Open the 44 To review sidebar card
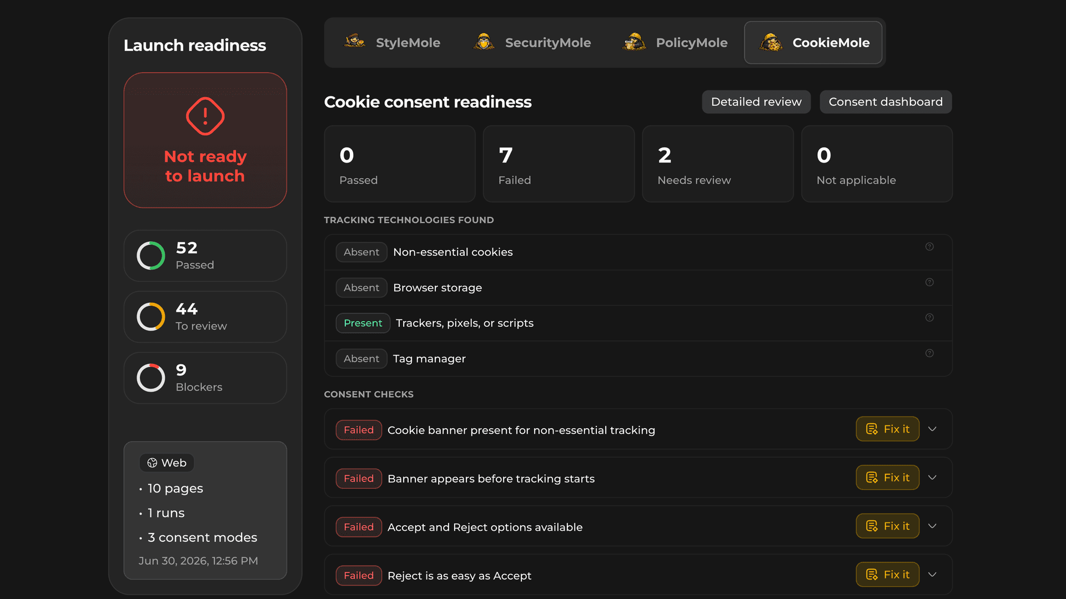Viewport: 1066px width, 599px height. coord(205,317)
